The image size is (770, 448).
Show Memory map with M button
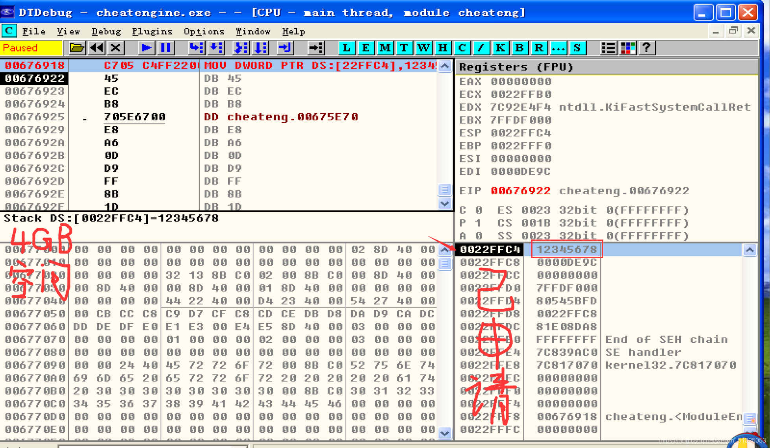(385, 48)
